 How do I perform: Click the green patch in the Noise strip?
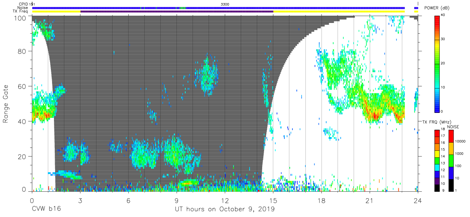(183, 8)
